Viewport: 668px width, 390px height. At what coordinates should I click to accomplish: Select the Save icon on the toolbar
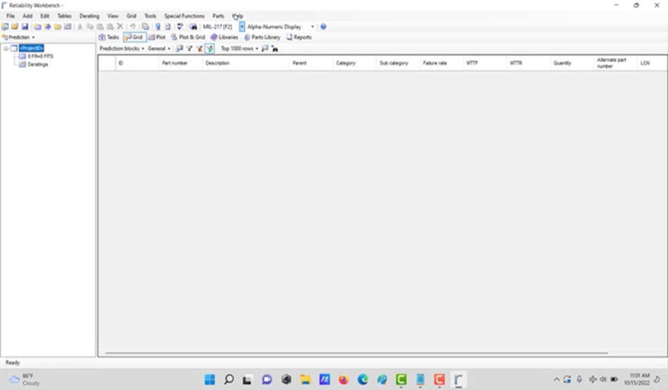point(25,27)
